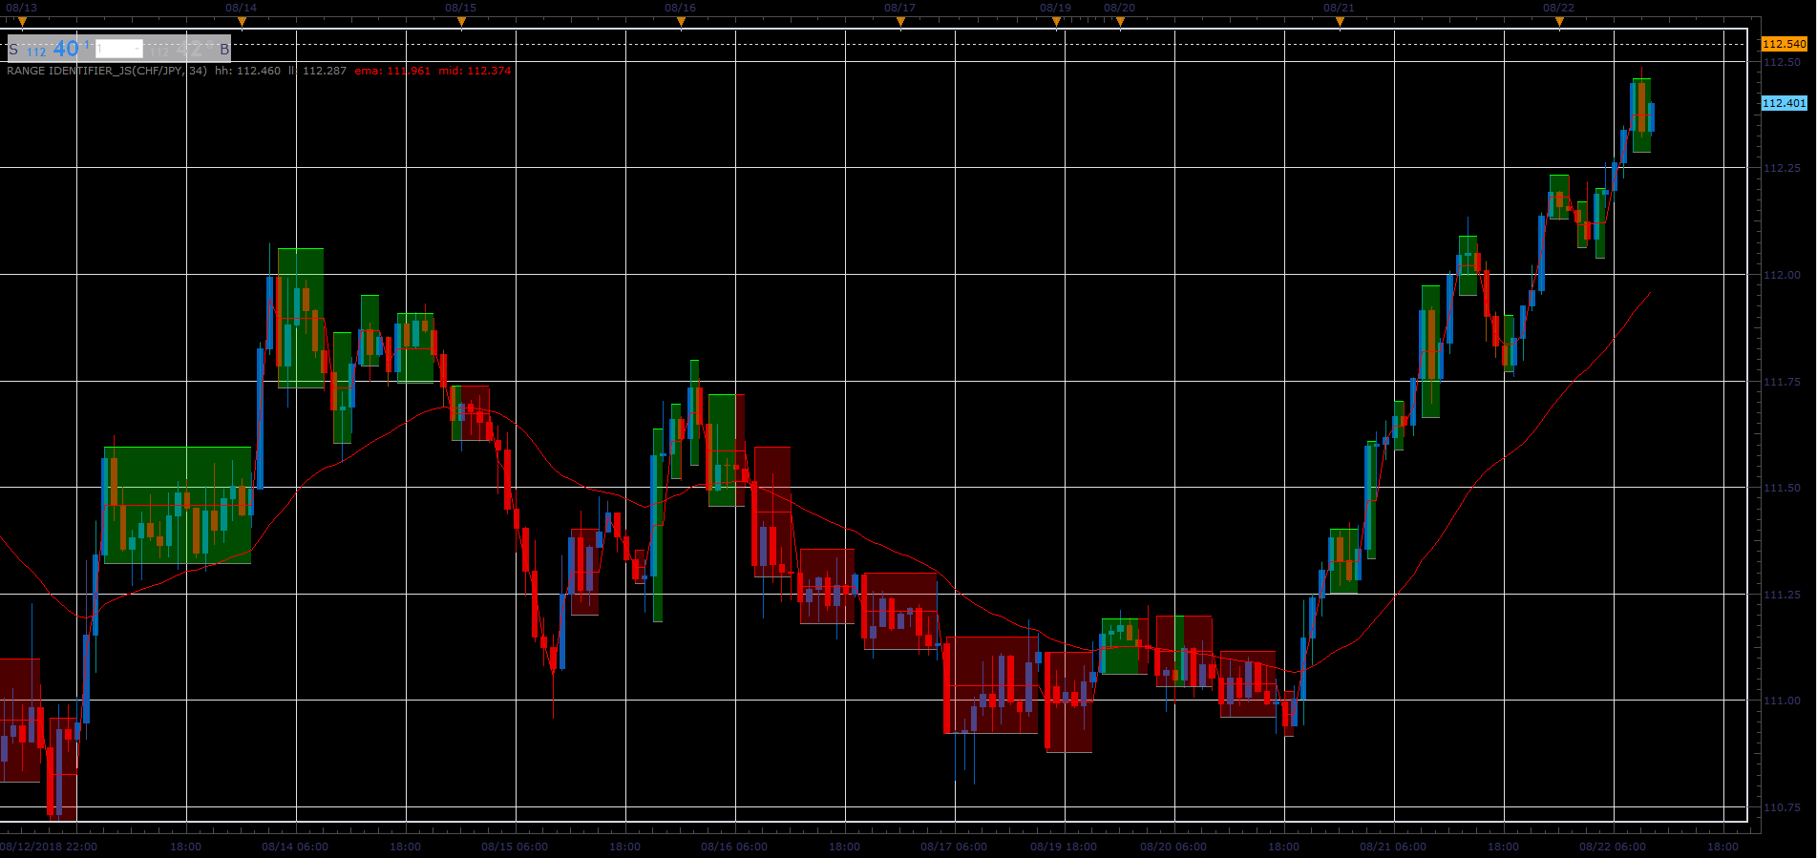Open the lot size dropdown arrow
Image resolution: width=1817 pixels, height=858 pixels.
pos(137,49)
